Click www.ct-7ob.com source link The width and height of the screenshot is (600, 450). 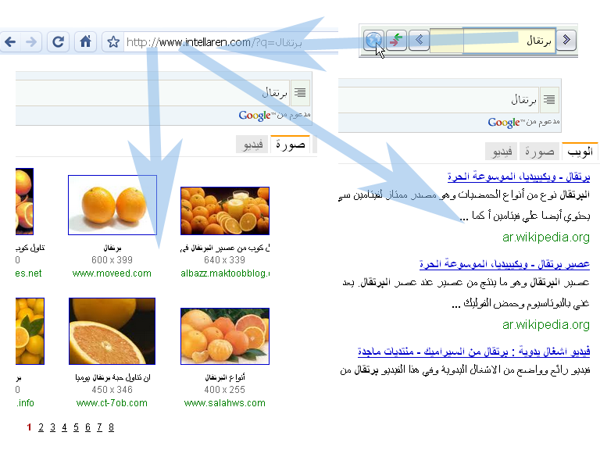click(x=112, y=403)
